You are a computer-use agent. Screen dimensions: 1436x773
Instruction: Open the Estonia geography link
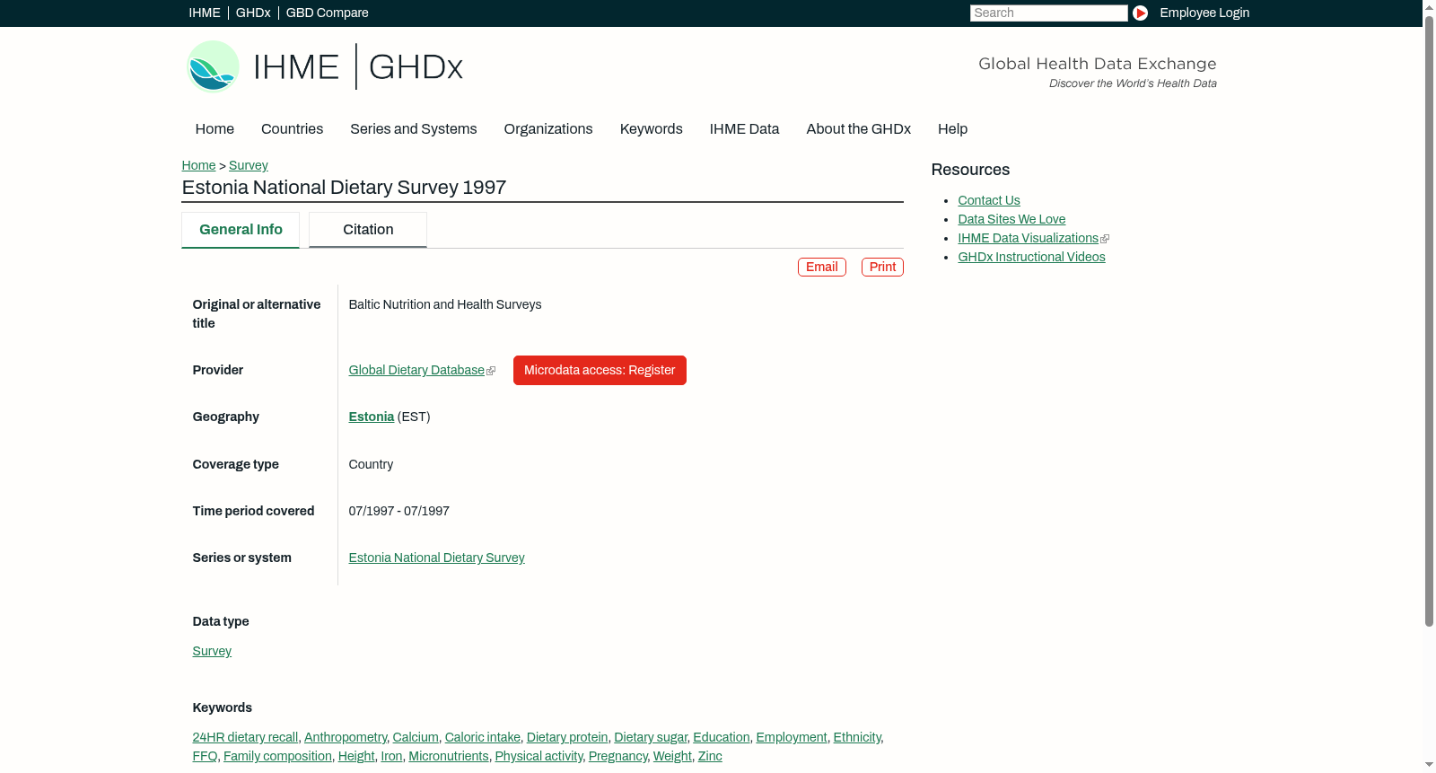coord(372,417)
